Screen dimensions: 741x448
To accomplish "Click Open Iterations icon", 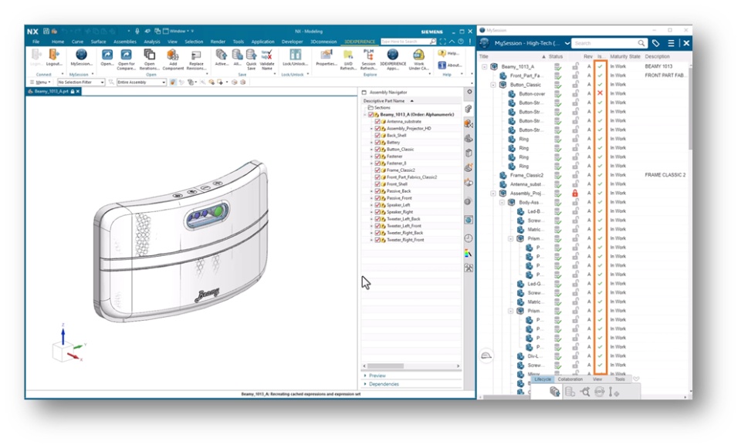I will click(x=149, y=55).
